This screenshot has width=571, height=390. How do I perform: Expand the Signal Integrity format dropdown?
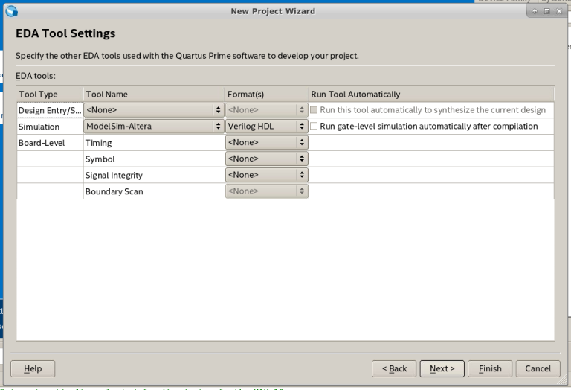point(266,176)
